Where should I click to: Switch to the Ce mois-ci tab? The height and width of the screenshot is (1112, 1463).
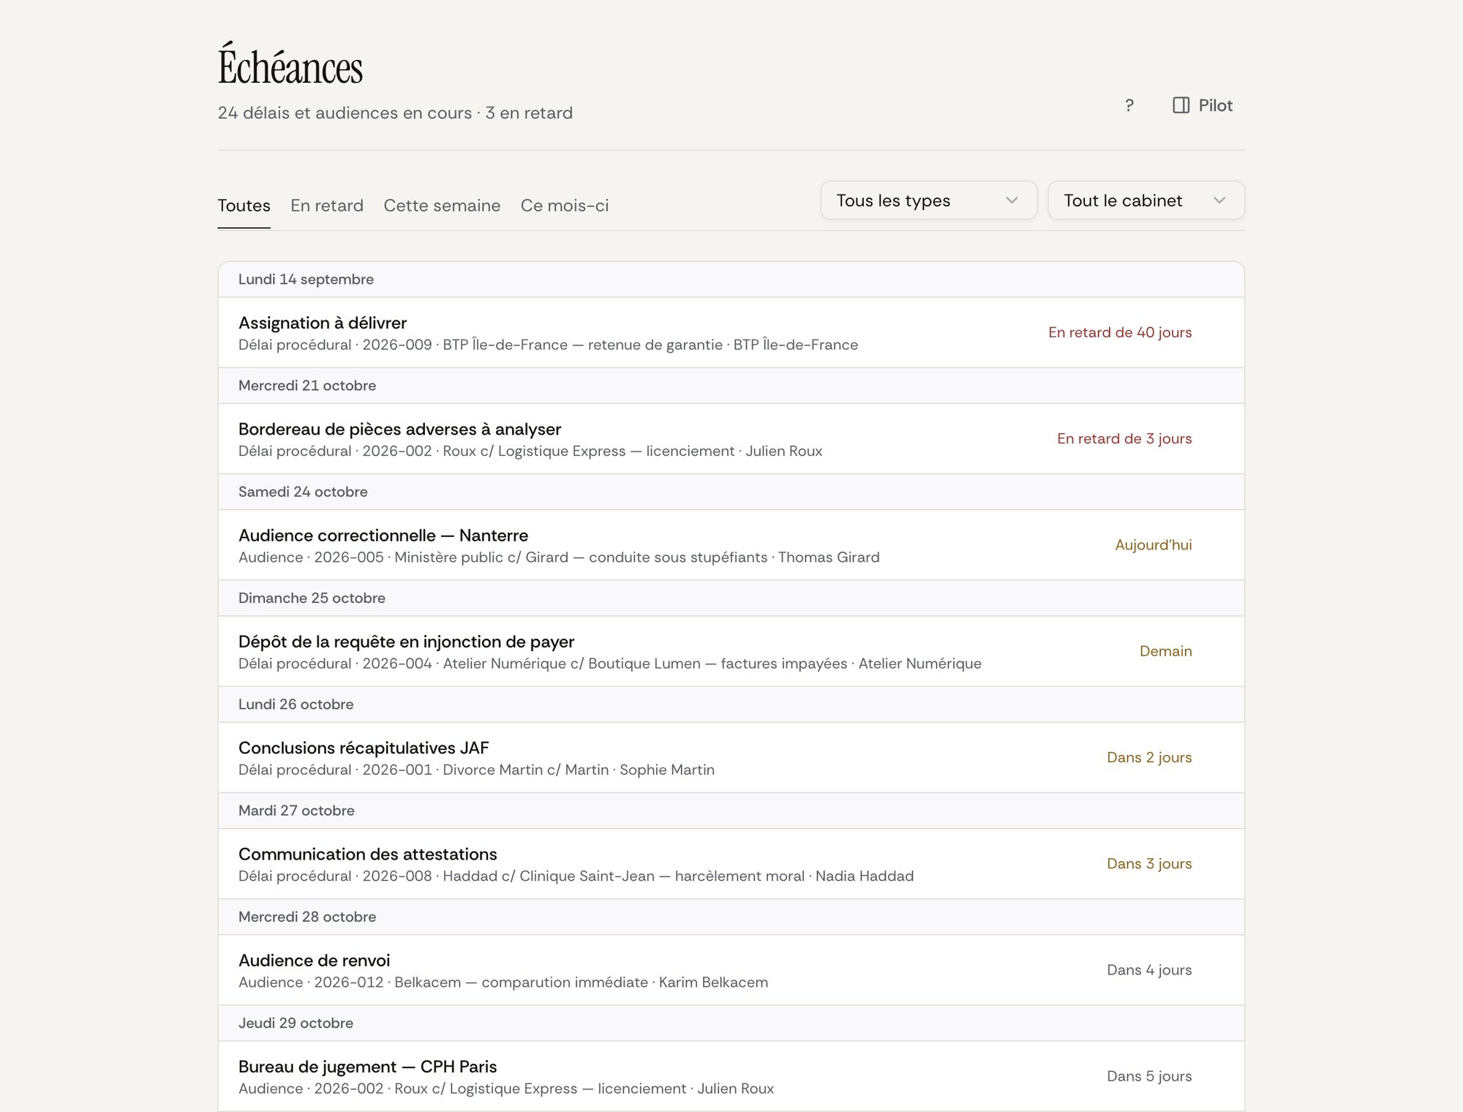[565, 206]
